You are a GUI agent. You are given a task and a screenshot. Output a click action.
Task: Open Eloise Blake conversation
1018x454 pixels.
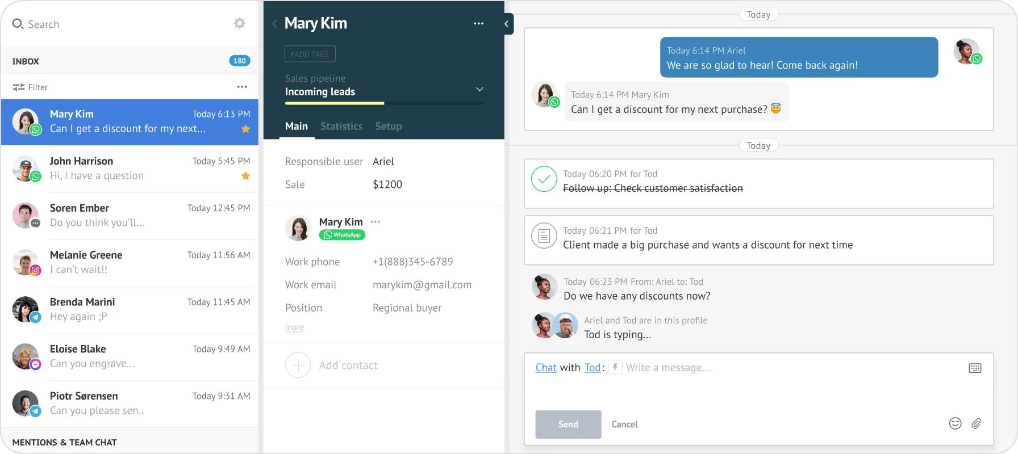130,357
